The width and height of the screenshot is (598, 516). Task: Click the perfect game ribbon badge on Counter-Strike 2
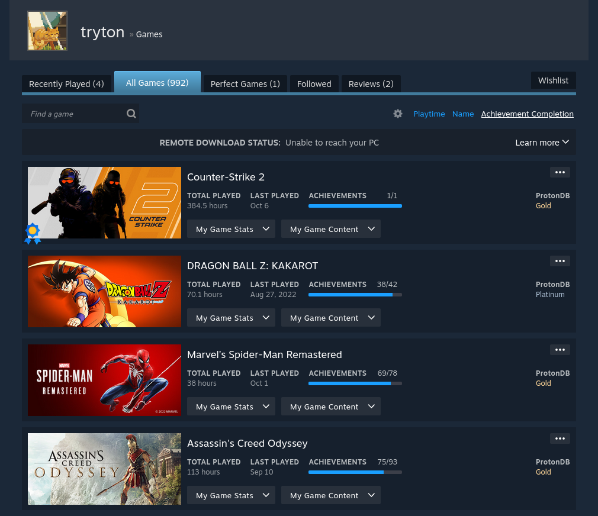(x=33, y=234)
